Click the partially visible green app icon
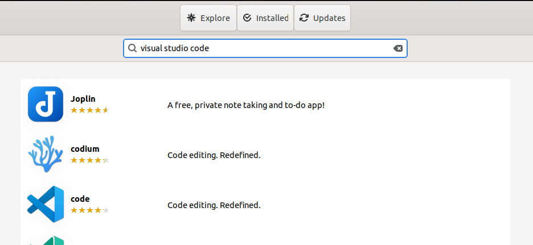The height and width of the screenshot is (245, 533). tap(46, 240)
